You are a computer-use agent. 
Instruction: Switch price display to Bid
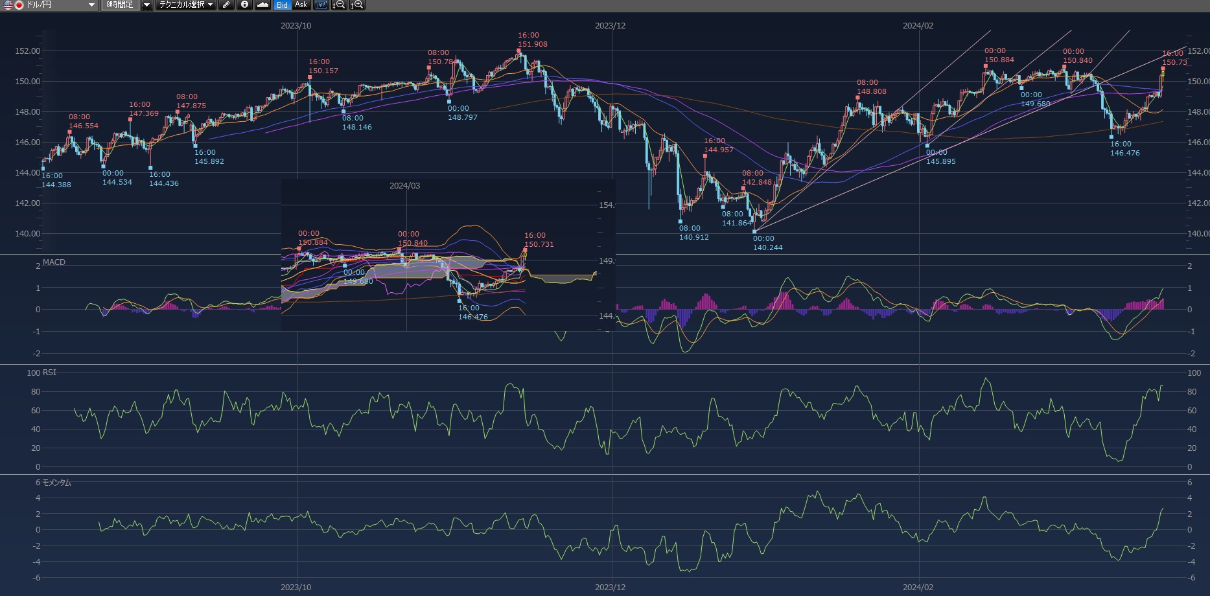(282, 5)
